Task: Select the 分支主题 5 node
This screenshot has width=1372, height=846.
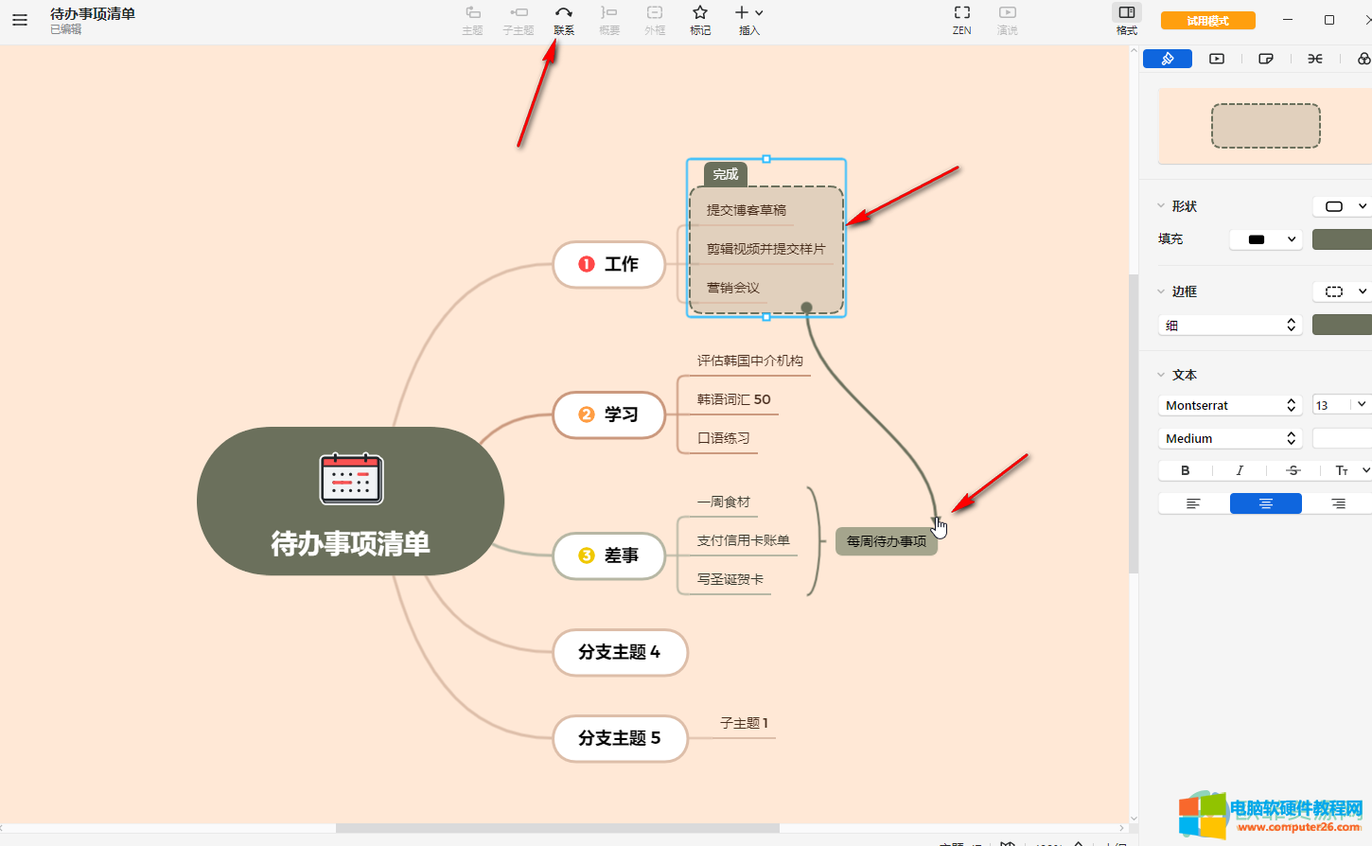Action: tap(620, 738)
